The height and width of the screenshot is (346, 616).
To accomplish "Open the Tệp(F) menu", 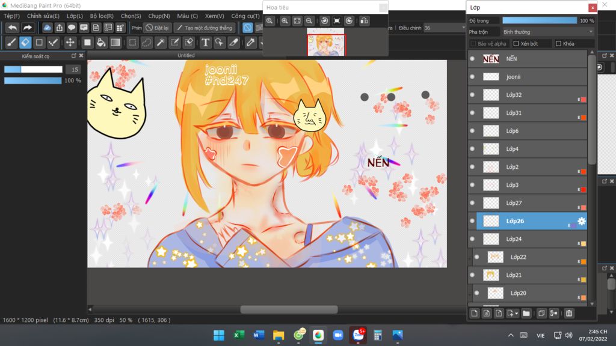I will pyautogui.click(x=11, y=16).
